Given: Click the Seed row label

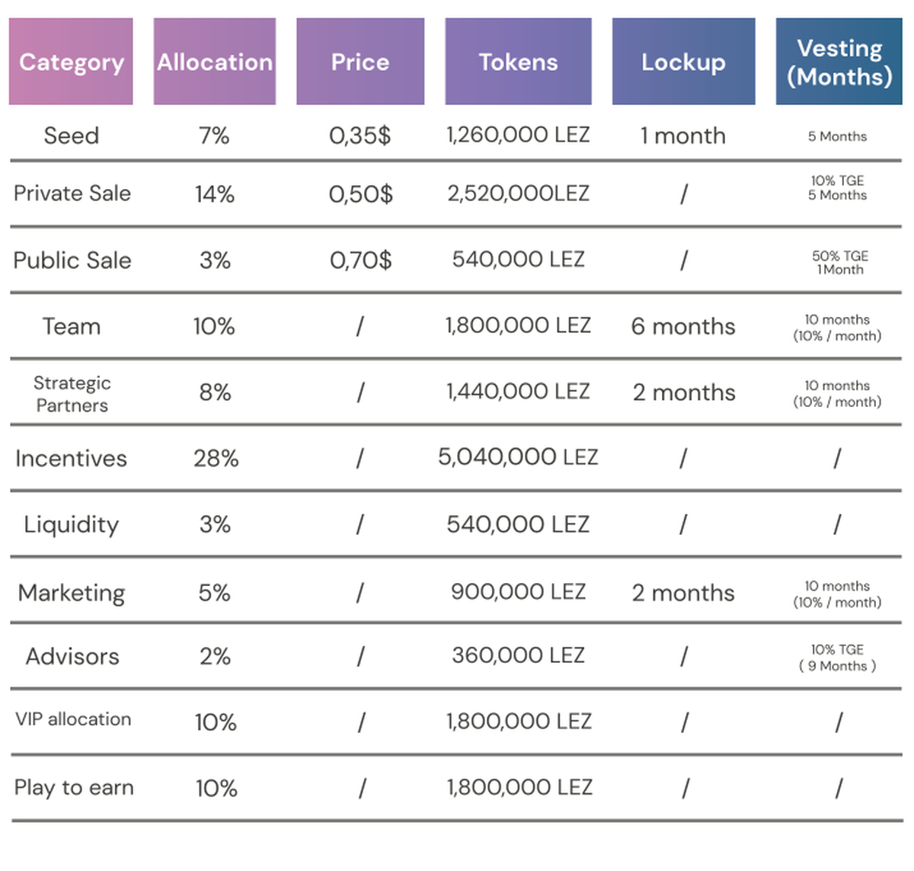Looking at the screenshot, I should point(72,136).
